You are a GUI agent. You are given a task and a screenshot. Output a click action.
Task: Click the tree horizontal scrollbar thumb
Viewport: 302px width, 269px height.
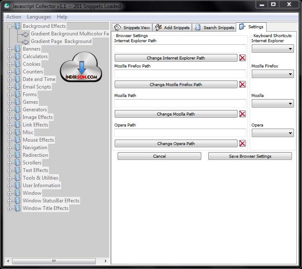(x=54, y=261)
